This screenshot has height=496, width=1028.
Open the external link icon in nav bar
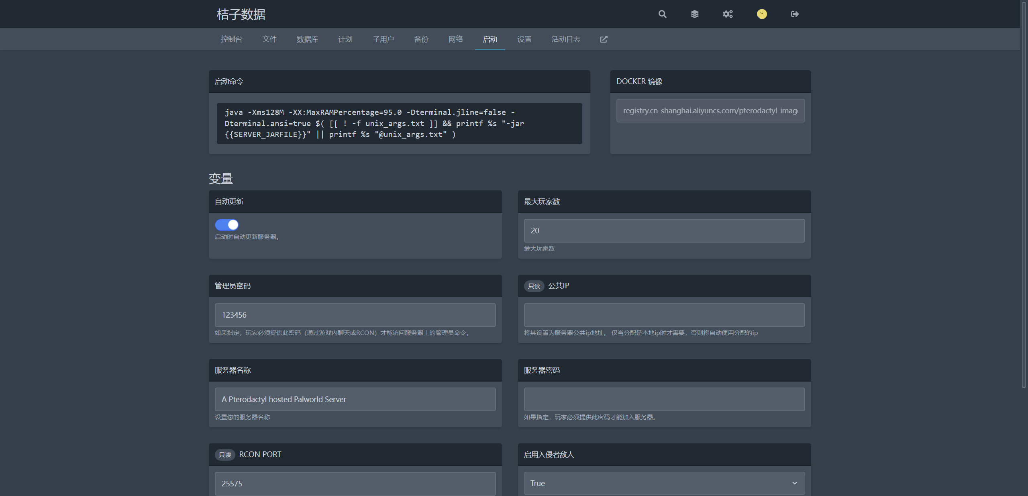point(604,39)
